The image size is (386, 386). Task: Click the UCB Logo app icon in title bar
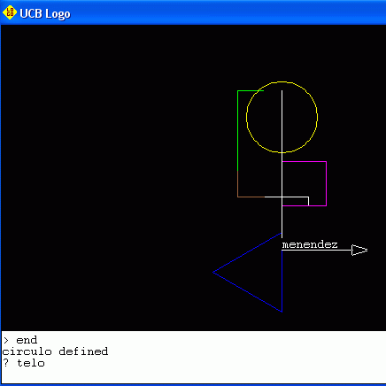10,12
